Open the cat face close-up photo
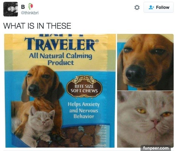 coord(145,119)
